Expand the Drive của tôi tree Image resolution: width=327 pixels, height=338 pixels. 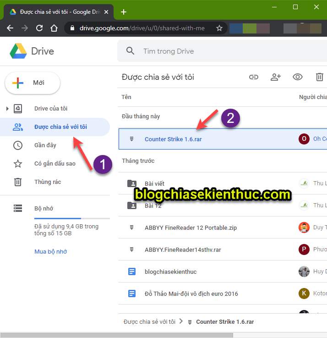click(x=7, y=109)
